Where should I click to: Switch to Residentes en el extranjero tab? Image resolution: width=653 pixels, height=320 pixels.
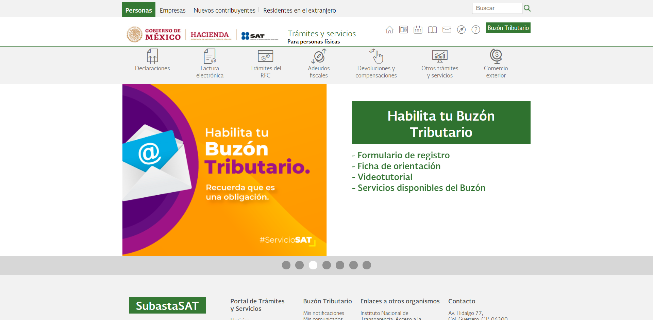[x=300, y=11]
